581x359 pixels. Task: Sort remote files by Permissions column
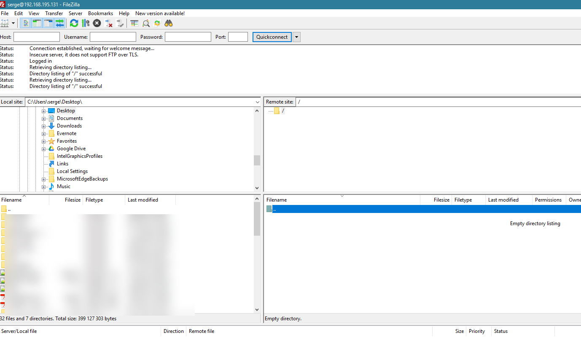coord(549,200)
